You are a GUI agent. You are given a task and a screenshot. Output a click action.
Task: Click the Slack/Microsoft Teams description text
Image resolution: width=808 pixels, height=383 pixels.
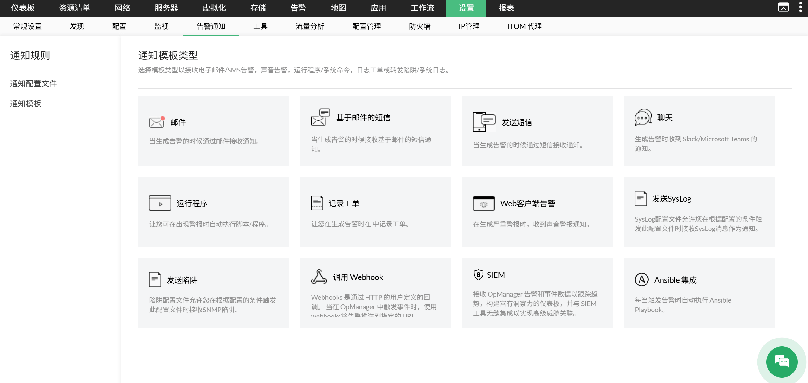(x=696, y=144)
